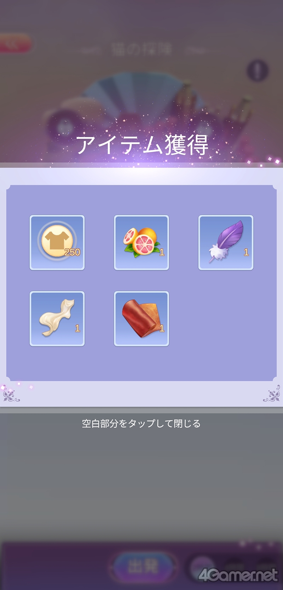Tap the clothing coin reward icon

[57, 242]
